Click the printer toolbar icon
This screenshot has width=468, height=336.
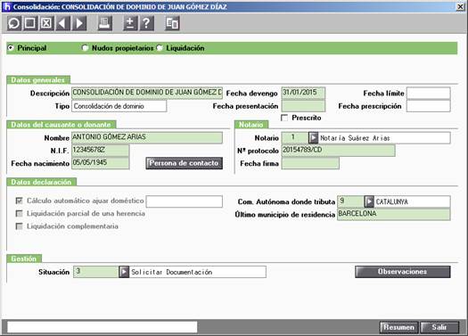pyautogui.click(x=105, y=23)
